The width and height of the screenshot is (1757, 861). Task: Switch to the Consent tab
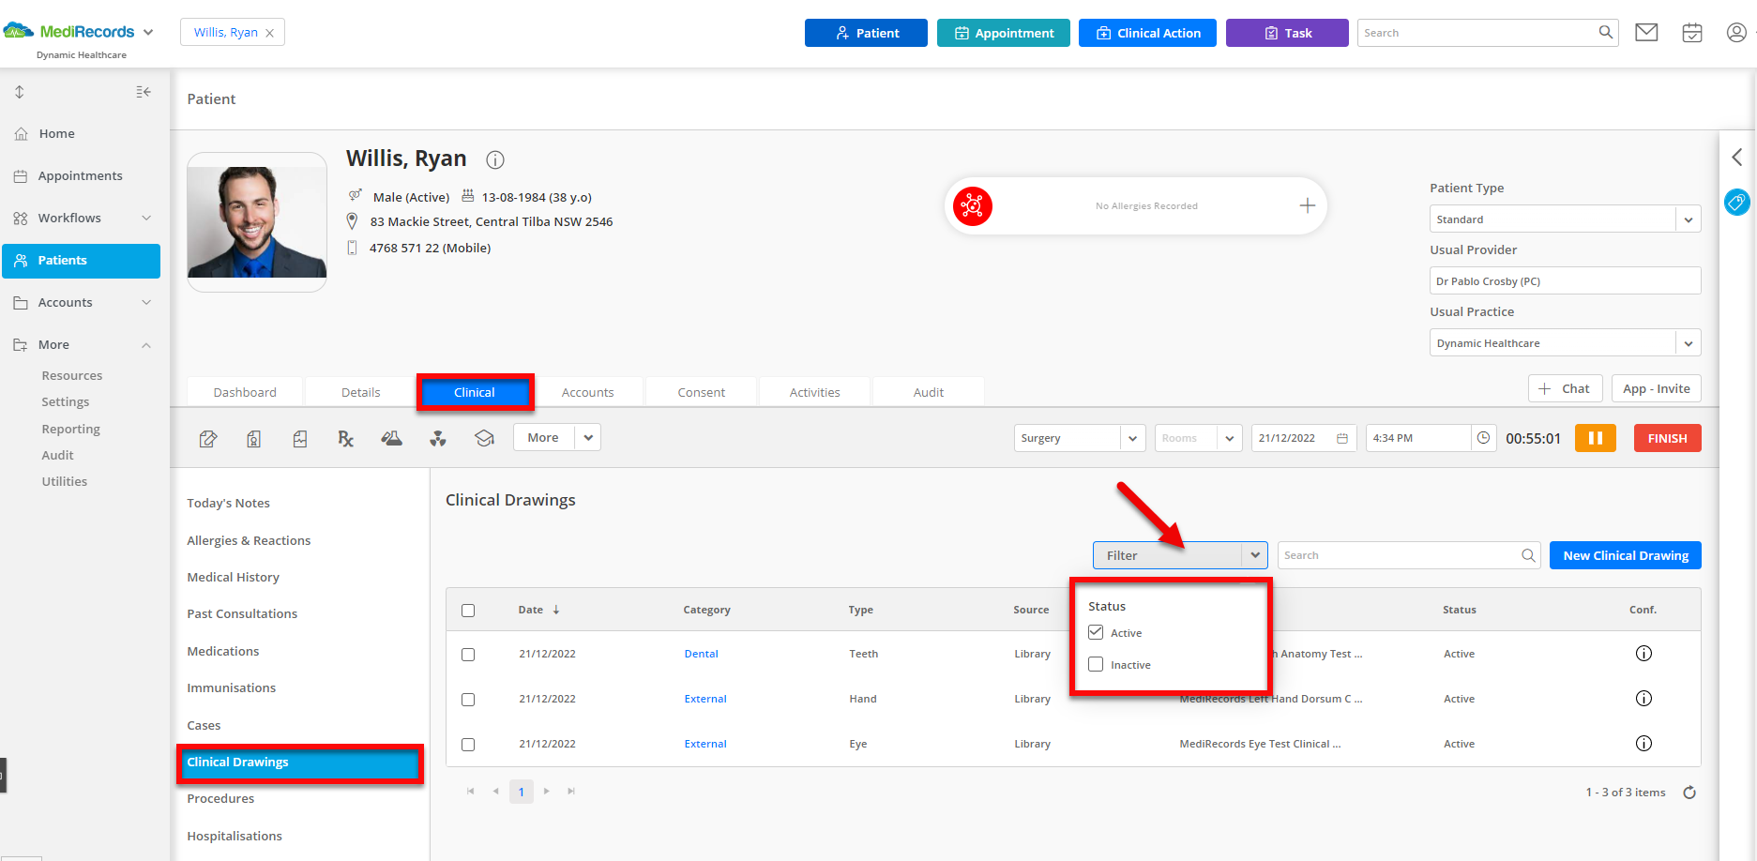702,392
